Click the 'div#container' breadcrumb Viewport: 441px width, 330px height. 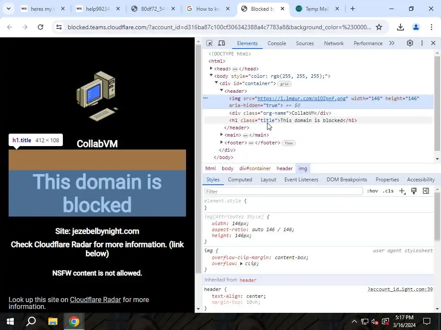(255, 168)
